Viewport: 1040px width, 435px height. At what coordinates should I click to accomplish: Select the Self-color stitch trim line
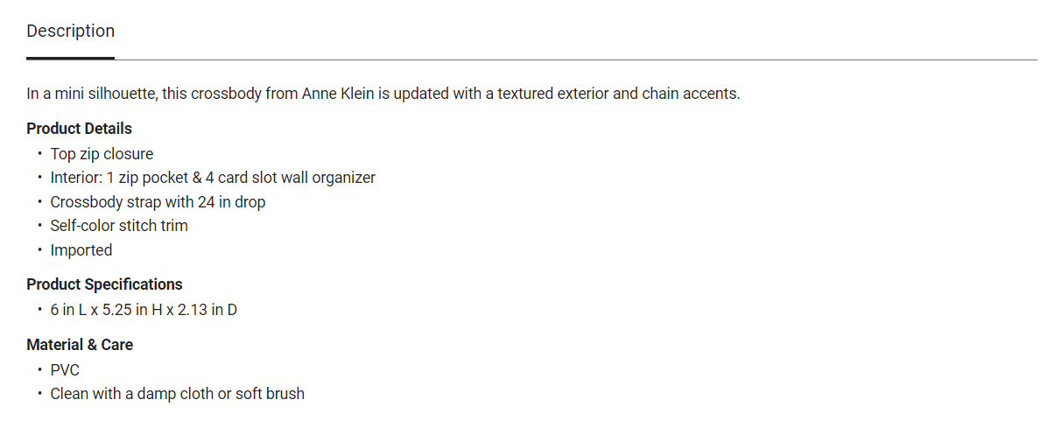click(x=119, y=226)
